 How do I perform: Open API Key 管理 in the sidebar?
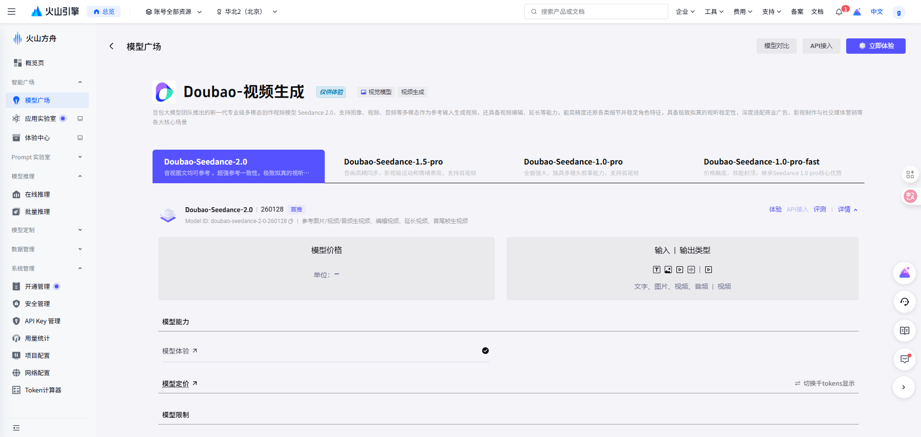47,321
